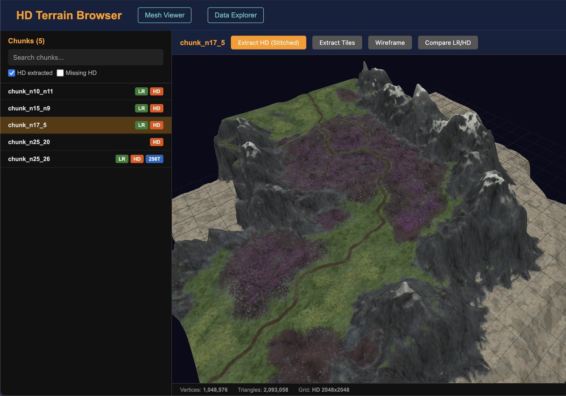This screenshot has height=396, width=566.
Task: Click the Chunks (5) header
Action: (x=26, y=41)
